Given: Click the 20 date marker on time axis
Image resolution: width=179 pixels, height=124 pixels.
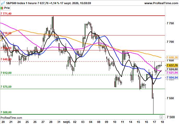Looking at the screenshot, I should click(3, 122).
